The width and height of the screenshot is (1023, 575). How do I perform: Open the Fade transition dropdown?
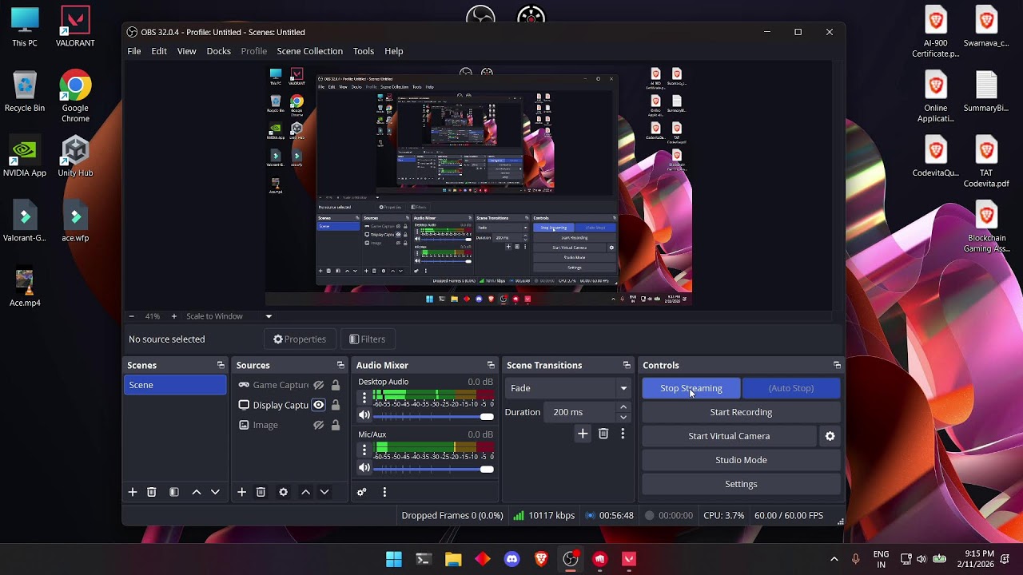coord(567,388)
